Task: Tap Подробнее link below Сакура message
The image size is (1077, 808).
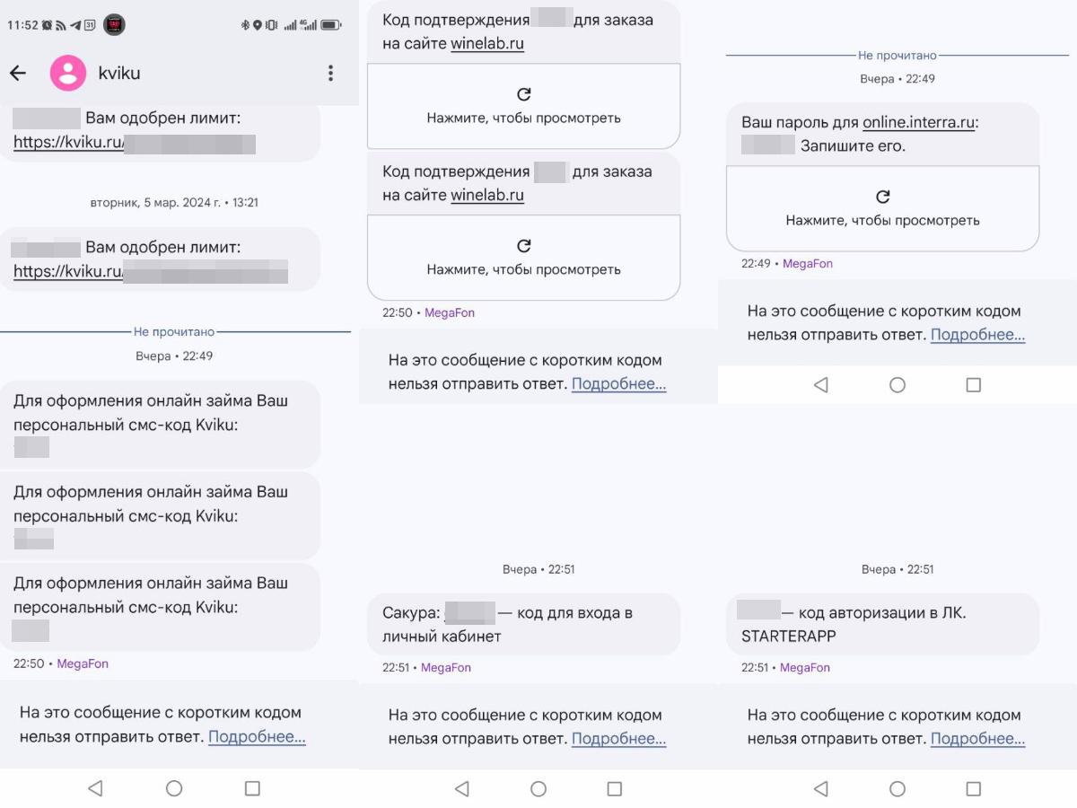Action: tap(618, 739)
